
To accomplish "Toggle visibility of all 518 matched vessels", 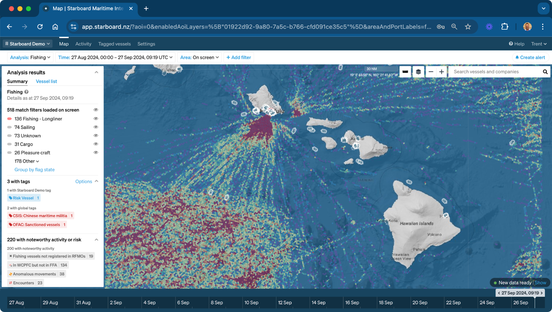I will [96, 110].
